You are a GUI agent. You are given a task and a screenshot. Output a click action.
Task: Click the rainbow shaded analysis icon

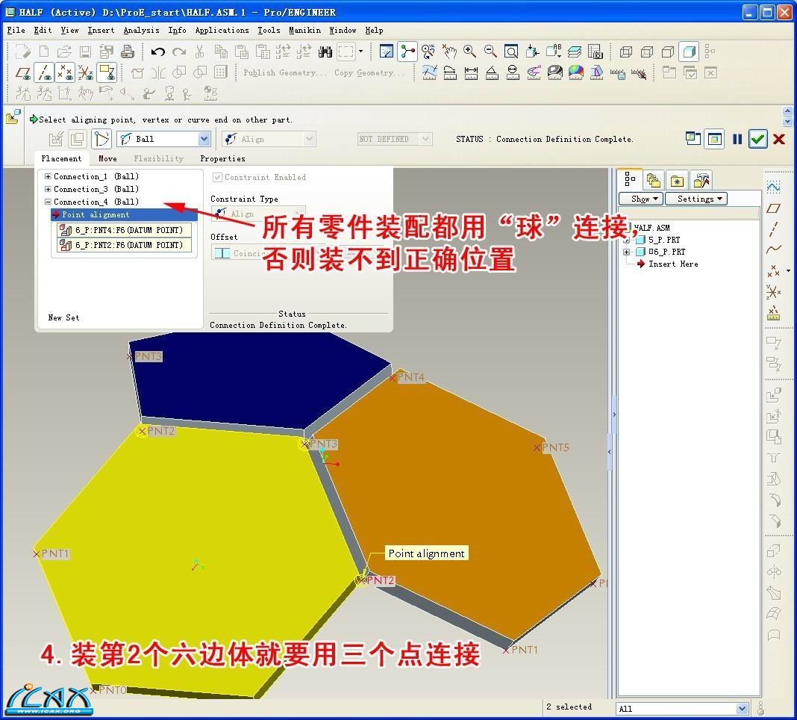[x=576, y=73]
